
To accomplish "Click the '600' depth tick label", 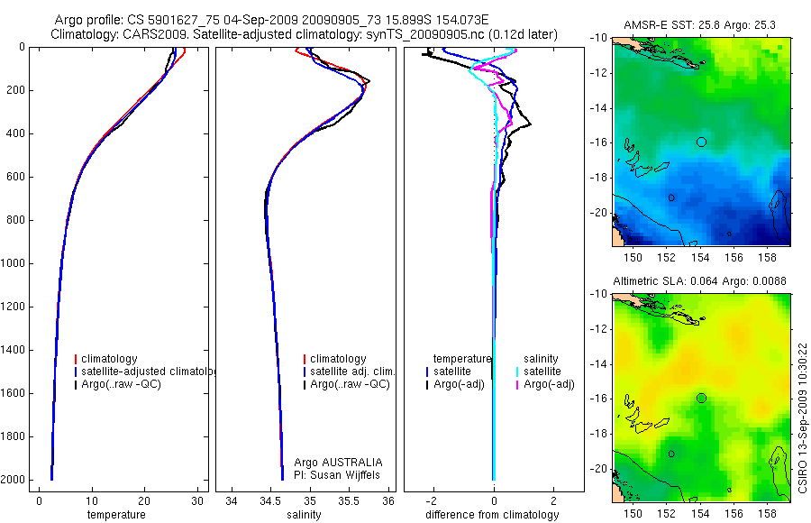I will [17, 177].
